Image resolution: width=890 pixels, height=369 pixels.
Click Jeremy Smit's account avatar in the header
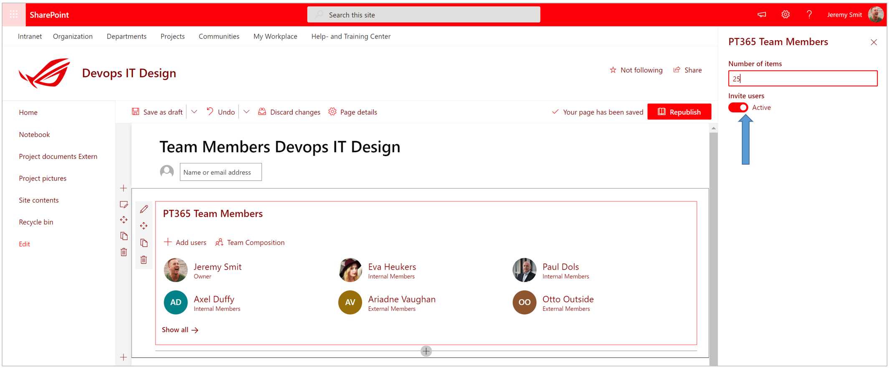coord(876,15)
